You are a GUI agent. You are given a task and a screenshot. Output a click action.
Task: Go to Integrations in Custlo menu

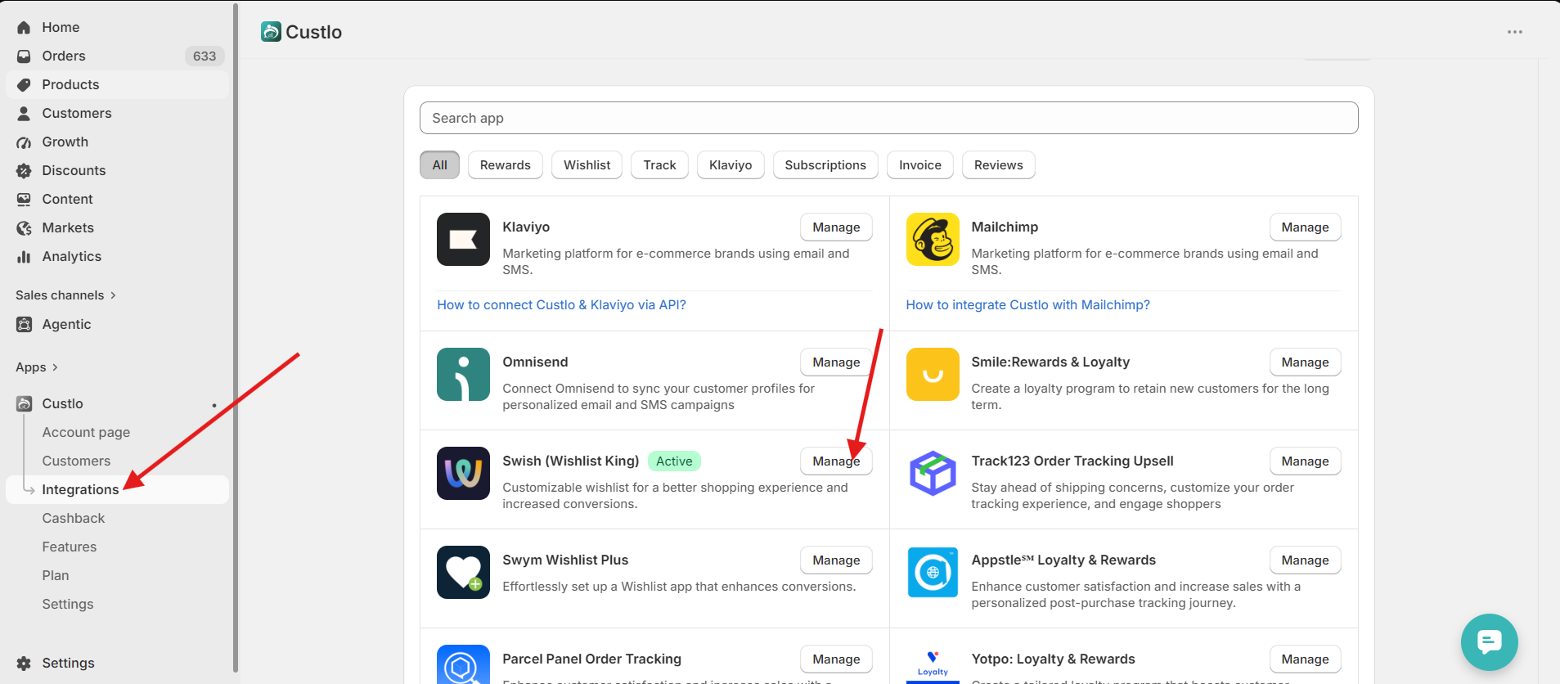[80, 490]
